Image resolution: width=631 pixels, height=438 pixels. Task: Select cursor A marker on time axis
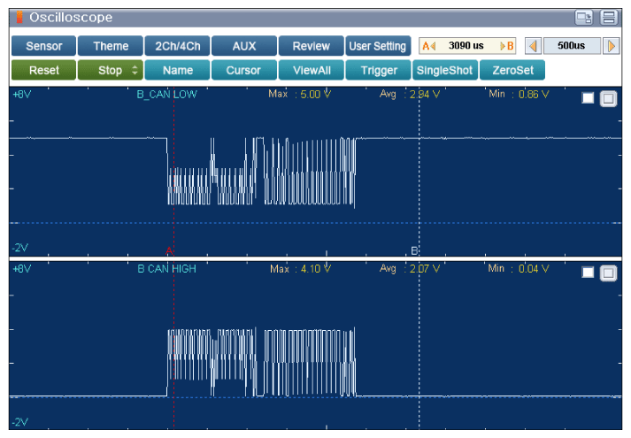169,250
